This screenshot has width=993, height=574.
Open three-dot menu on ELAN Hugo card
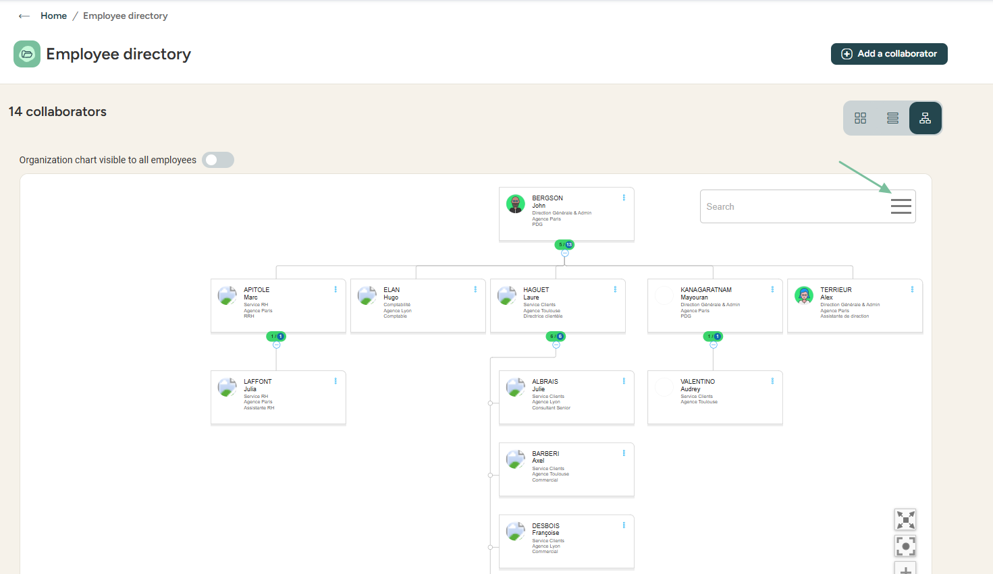pos(475,289)
